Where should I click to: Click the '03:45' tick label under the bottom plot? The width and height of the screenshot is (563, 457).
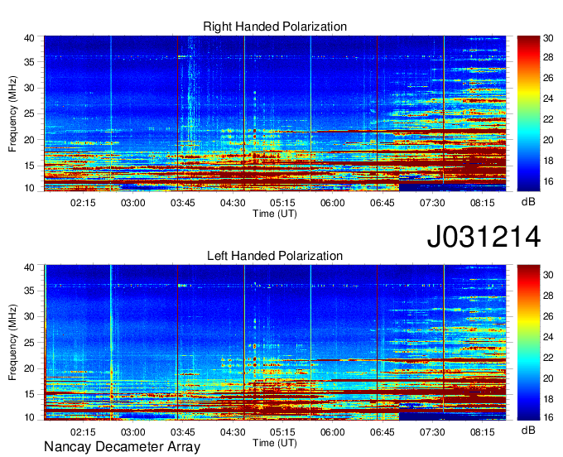183,432
